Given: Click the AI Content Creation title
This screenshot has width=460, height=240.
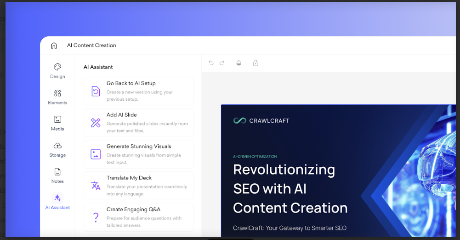Looking at the screenshot, I should pyautogui.click(x=91, y=45).
